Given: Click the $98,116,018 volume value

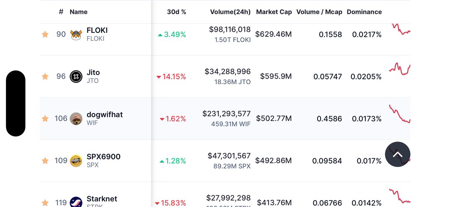Looking at the screenshot, I should pos(230,30).
